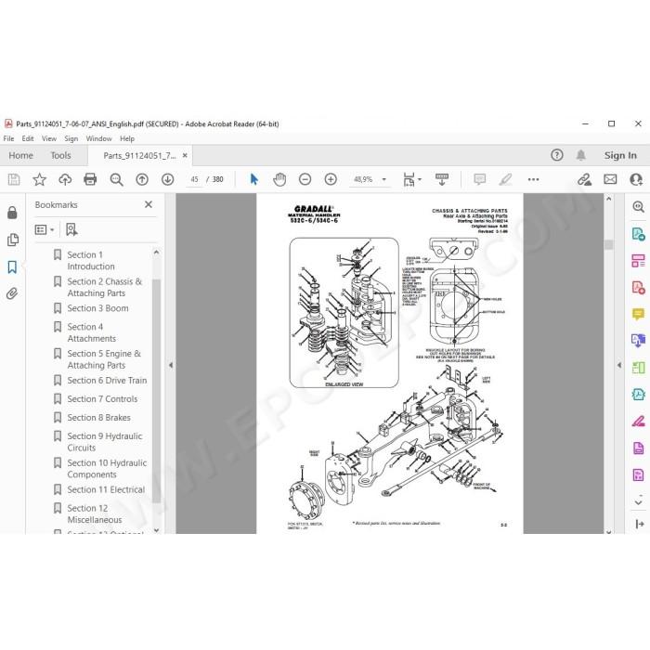
Task: Share a link to the file
Action: pos(584,179)
